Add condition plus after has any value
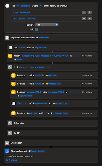This screenshot has width=102, height=166. coord(48,67)
